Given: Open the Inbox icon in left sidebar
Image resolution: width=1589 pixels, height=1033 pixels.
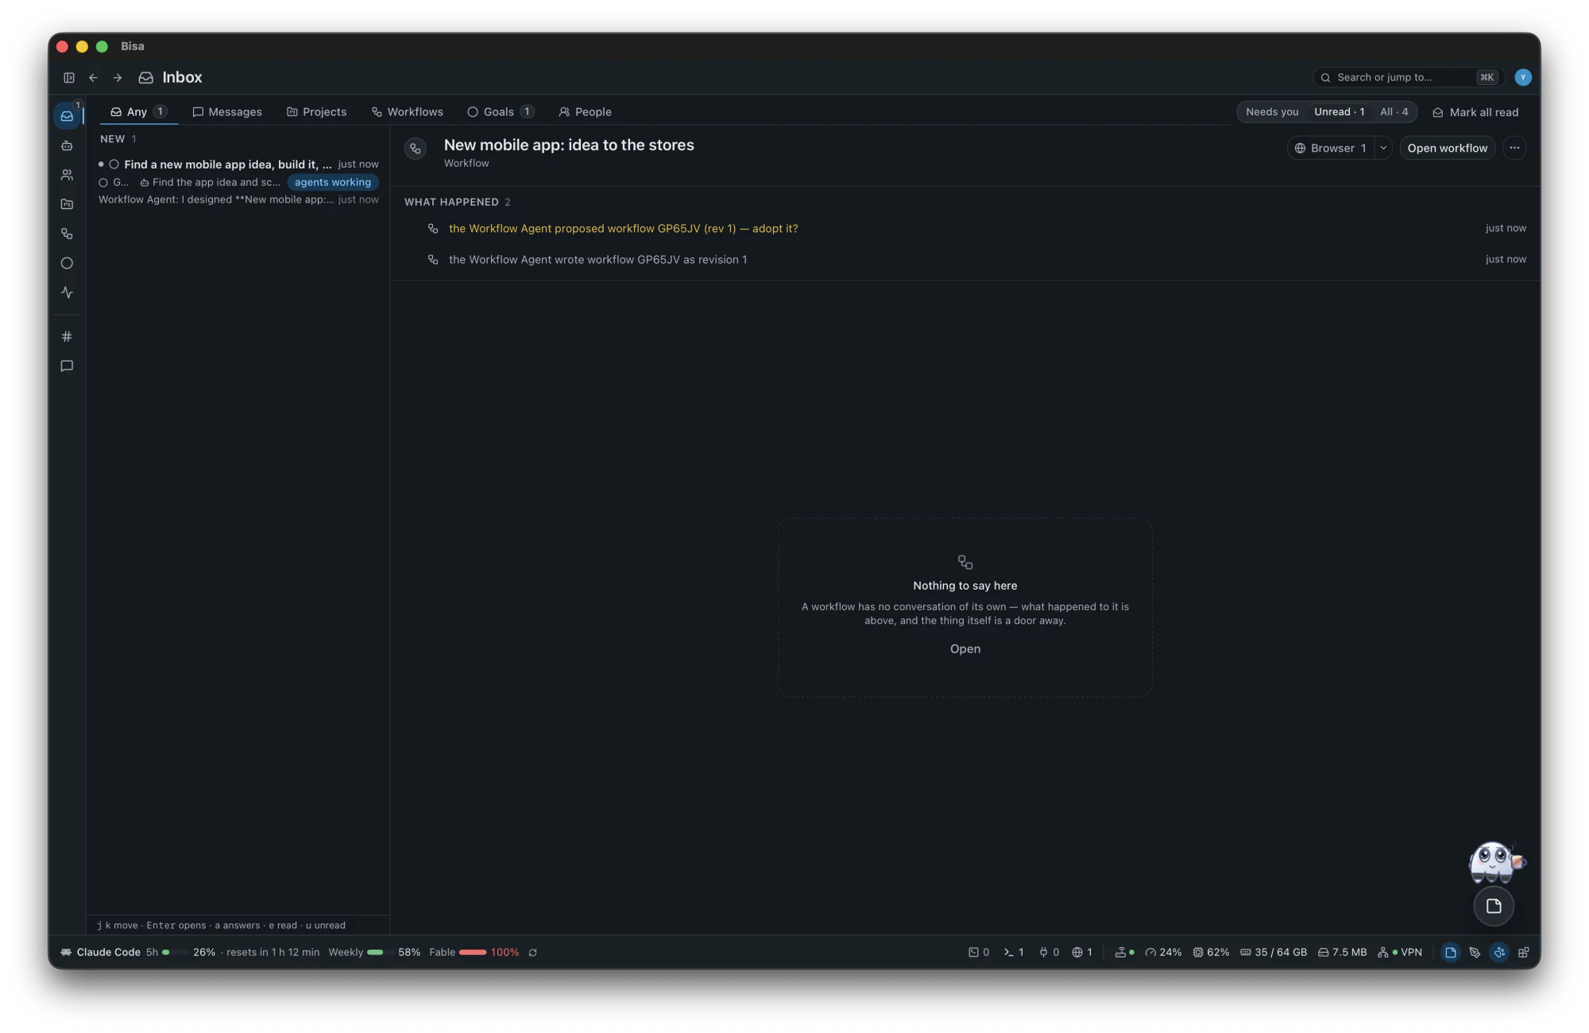Looking at the screenshot, I should tap(67, 116).
